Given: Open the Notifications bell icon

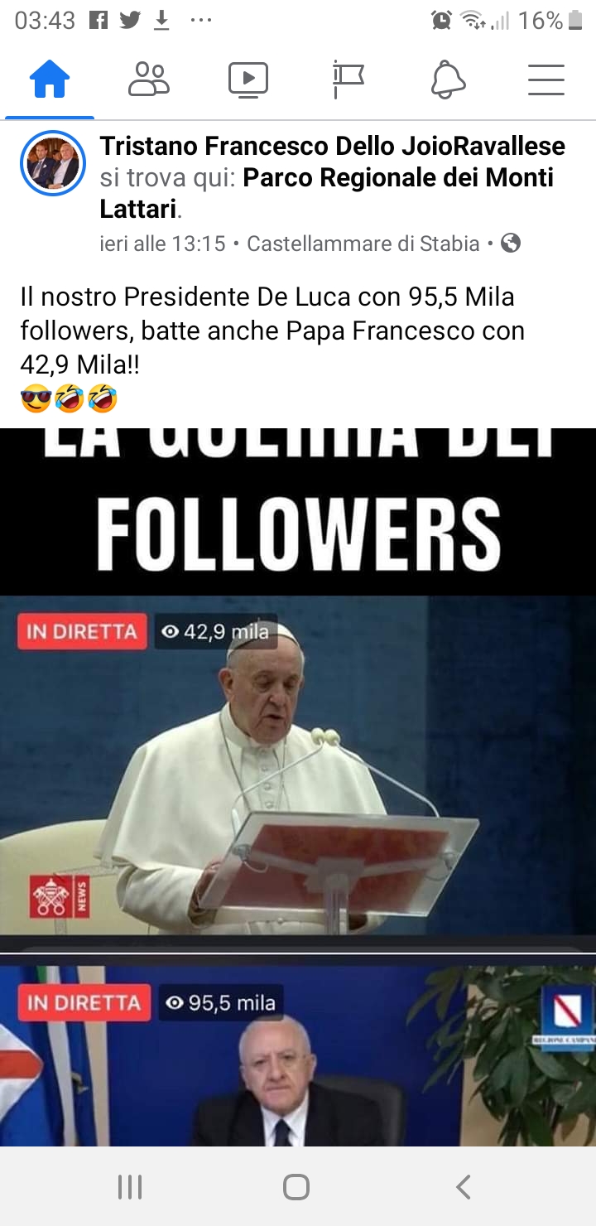Looking at the screenshot, I should click(448, 80).
